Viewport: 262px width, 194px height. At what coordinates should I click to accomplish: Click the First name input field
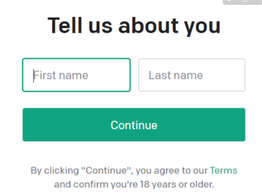click(76, 75)
